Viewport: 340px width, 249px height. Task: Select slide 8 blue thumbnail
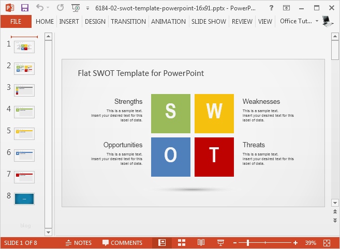(24, 199)
